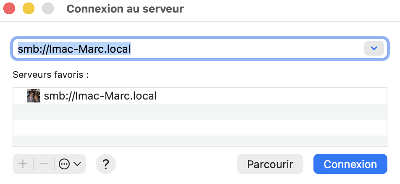Viewport: 400px width, 184px height.
Task: Click the Connexion au serveur window title
Action: (x=125, y=9)
